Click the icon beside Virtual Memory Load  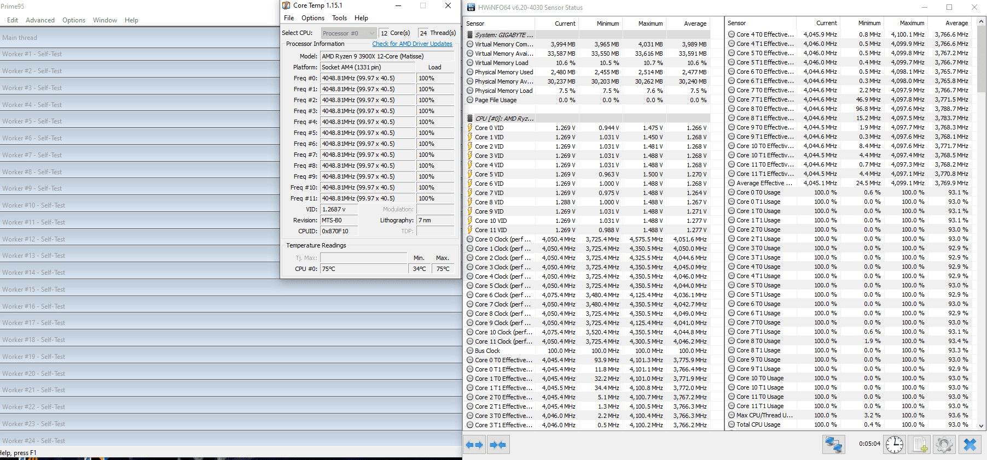(x=470, y=63)
